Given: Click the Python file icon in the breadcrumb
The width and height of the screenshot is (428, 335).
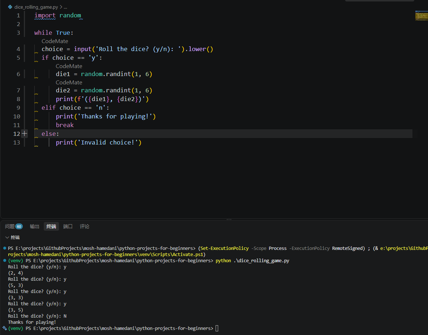Looking at the screenshot, I should point(10,7).
